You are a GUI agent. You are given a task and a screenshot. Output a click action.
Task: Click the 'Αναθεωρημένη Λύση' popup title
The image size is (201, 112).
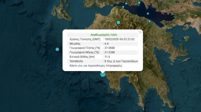pos(103,35)
